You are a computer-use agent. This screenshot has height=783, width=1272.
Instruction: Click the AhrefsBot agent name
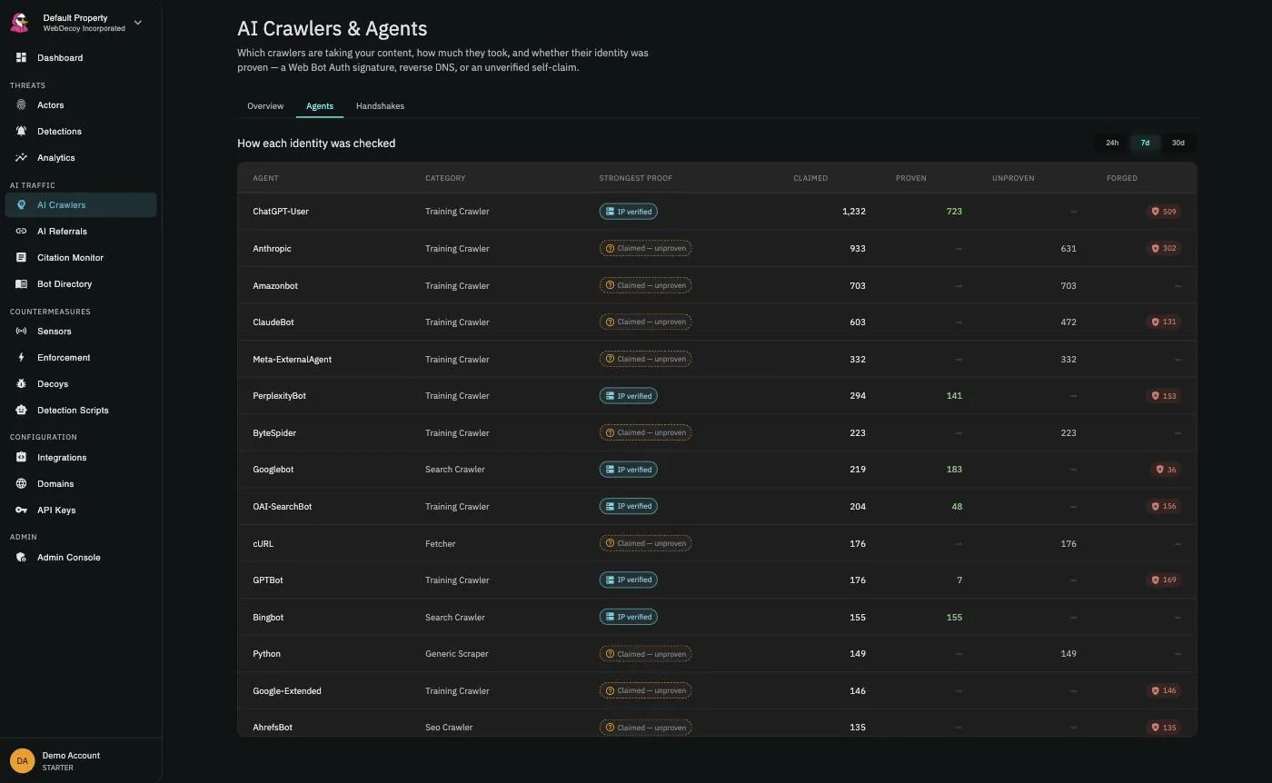(273, 728)
